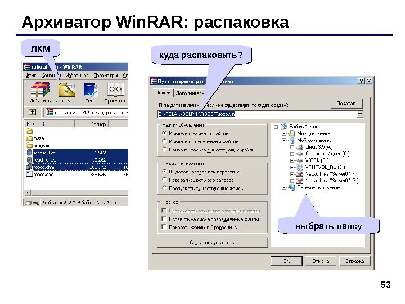Expand the WORK (D:) node
The width and height of the screenshot is (405, 304).
click(292, 160)
